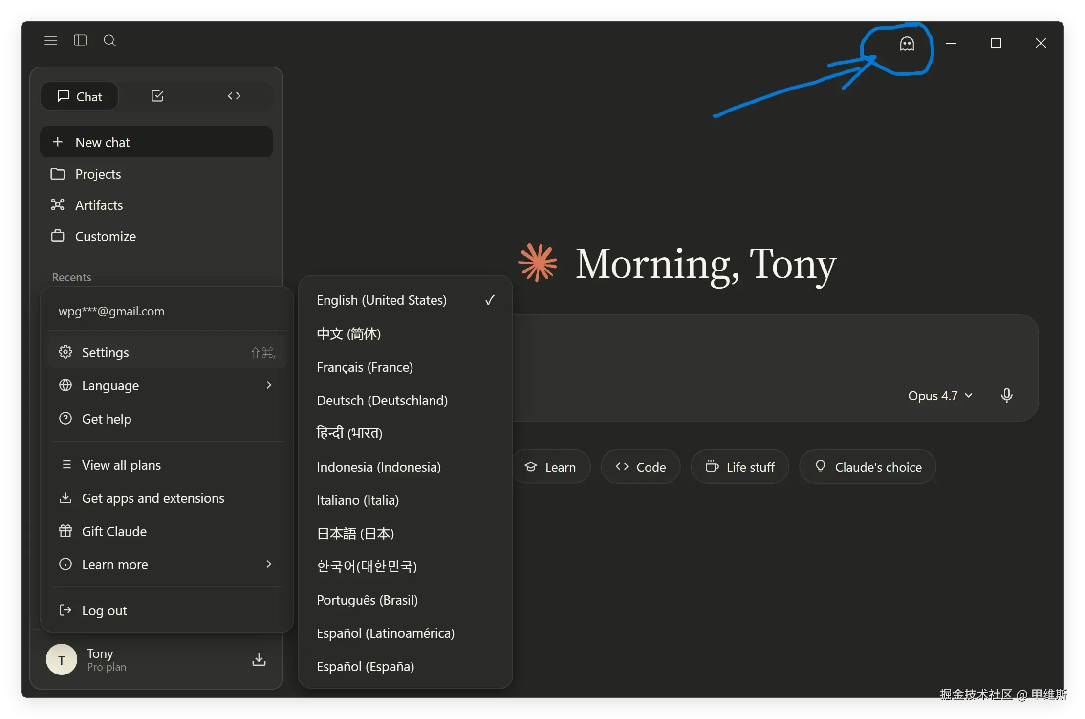Click the Language globe icon

(65, 385)
